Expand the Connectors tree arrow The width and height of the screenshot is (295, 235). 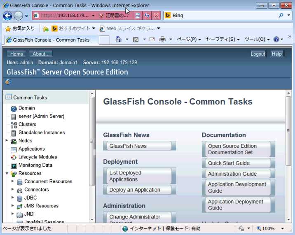pos(13,189)
